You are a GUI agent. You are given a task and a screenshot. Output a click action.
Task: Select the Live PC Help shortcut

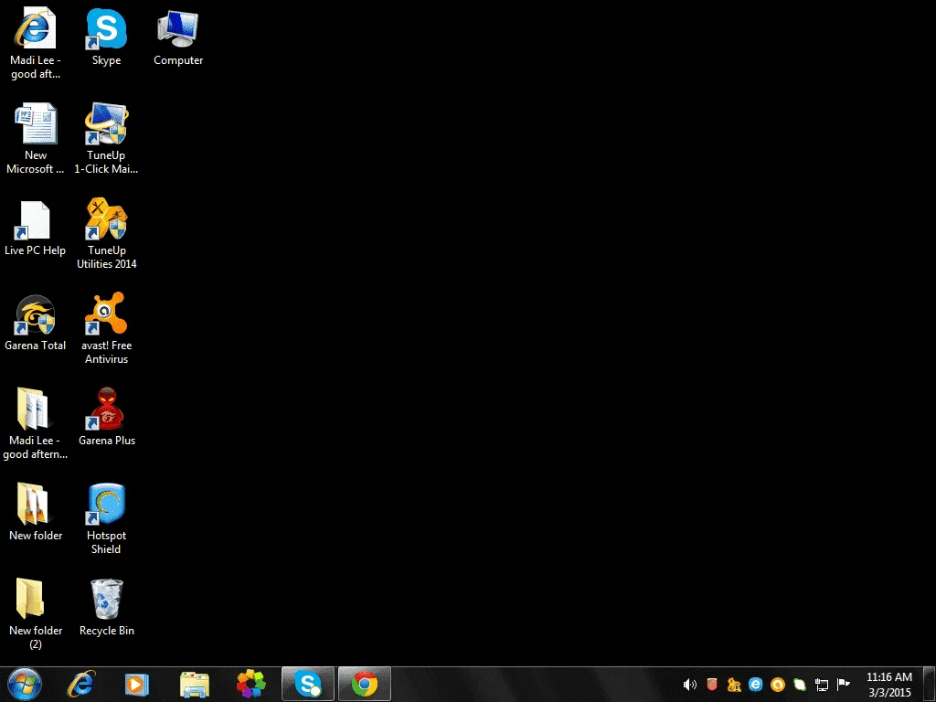pos(36,228)
